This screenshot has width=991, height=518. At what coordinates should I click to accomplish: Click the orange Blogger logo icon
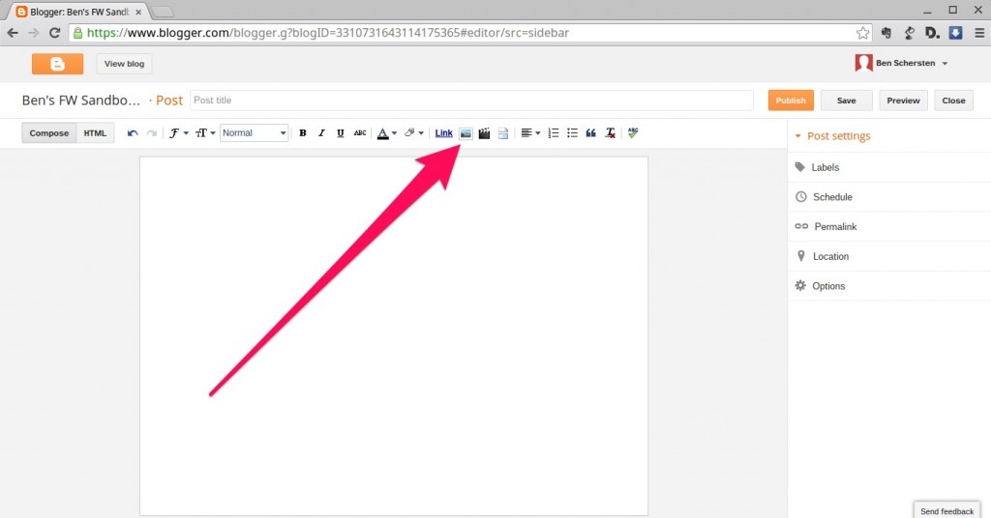pos(57,64)
